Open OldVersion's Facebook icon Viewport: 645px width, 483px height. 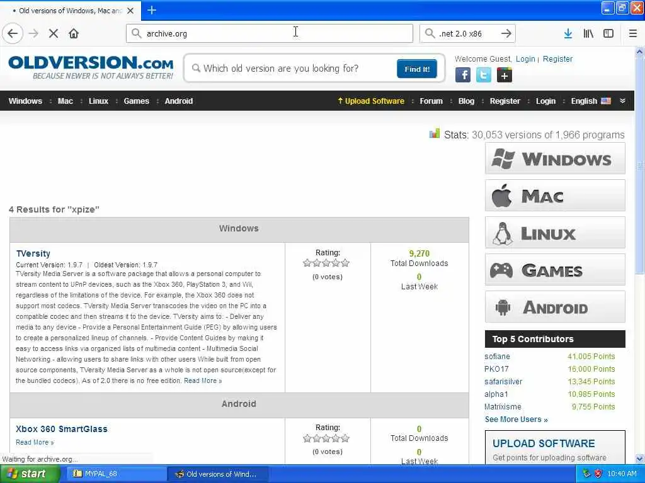pyautogui.click(x=463, y=75)
